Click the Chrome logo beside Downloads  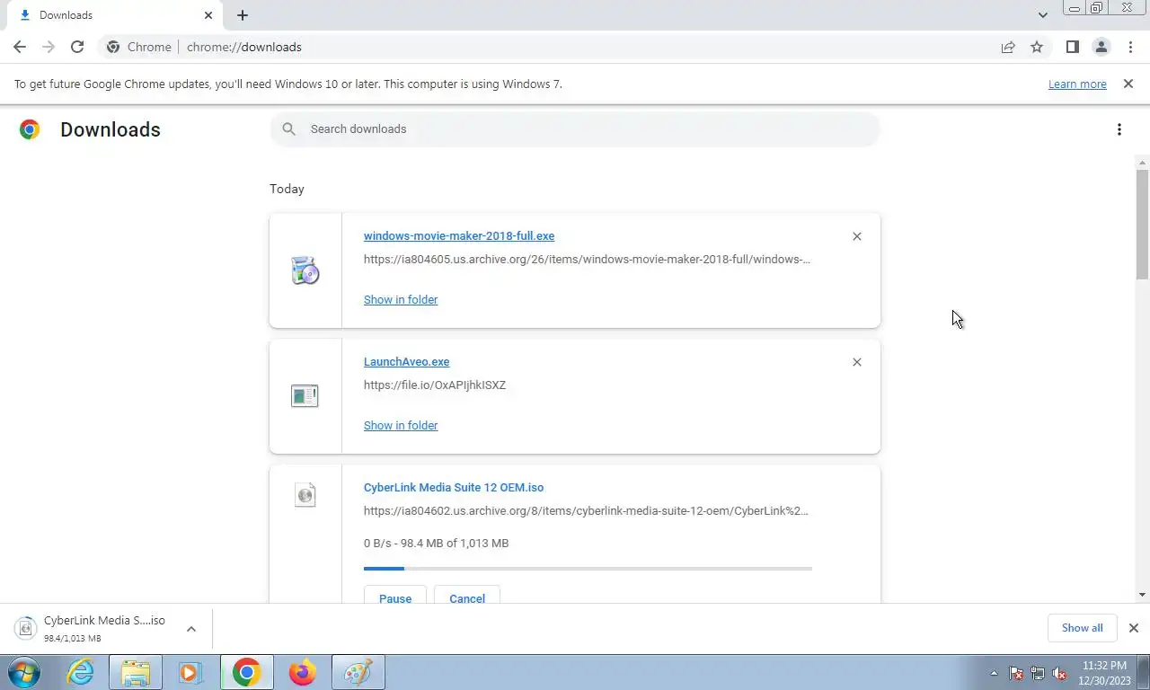click(30, 129)
